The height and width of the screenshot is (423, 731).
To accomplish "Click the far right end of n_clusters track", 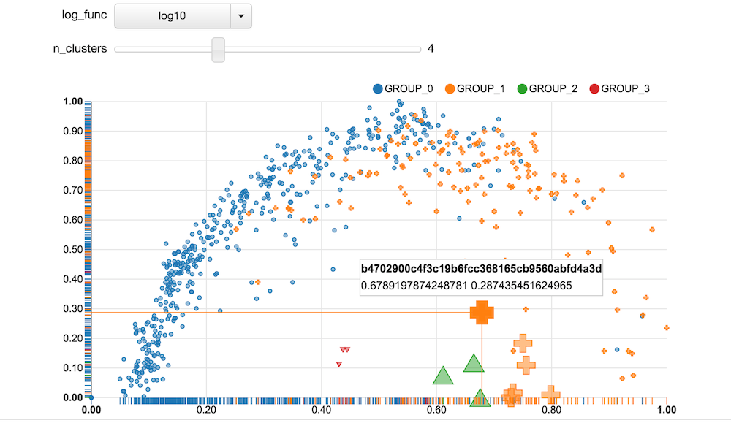I will [420, 49].
